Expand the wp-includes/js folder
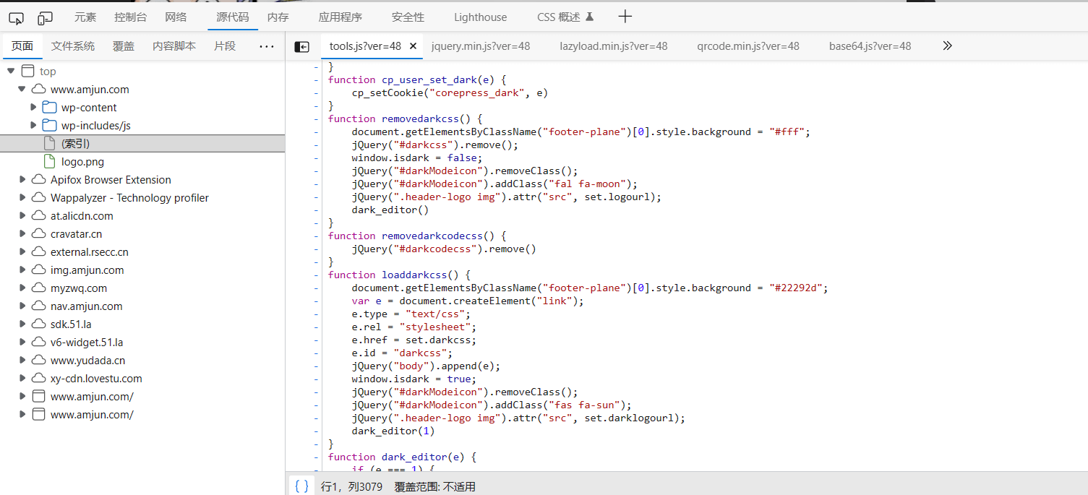Image resolution: width=1088 pixels, height=495 pixels. pyautogui.click(x=33, y=125)
